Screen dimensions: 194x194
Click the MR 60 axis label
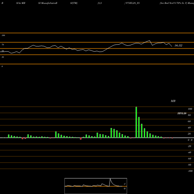click(x=189, y=121)
